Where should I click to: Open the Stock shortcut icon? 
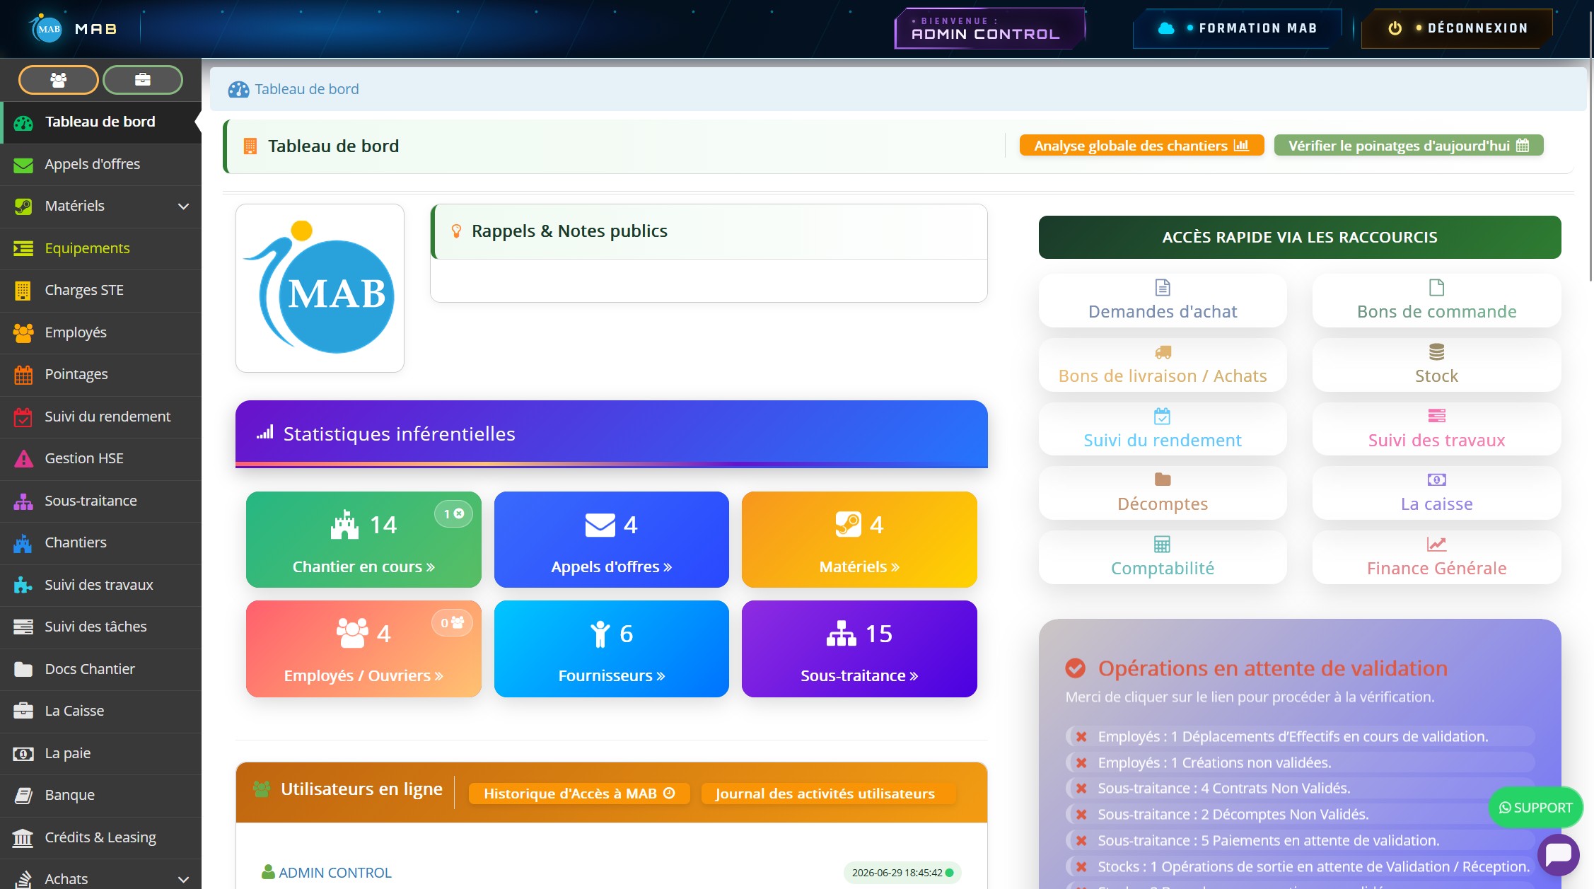1436,352
